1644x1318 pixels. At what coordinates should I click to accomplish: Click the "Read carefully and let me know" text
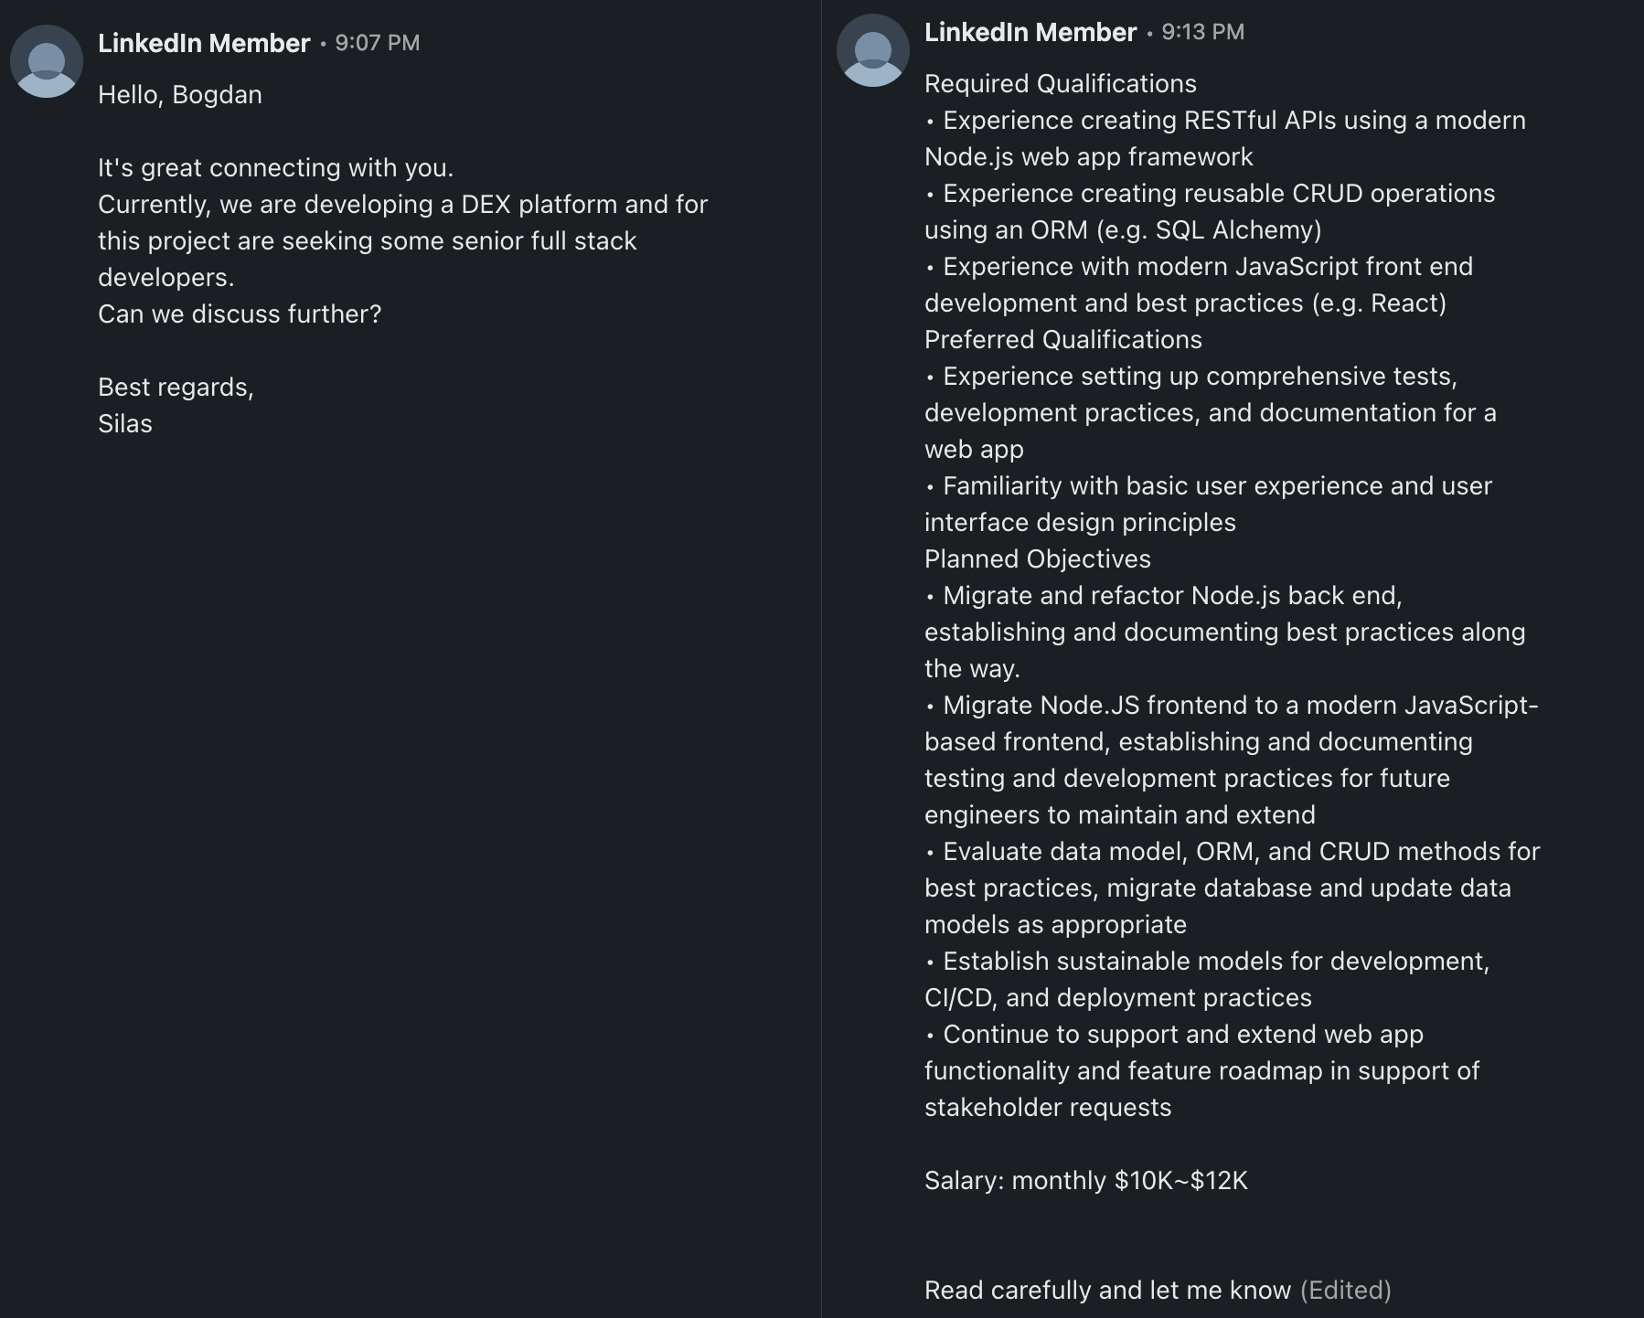tap(1106, 1290)
